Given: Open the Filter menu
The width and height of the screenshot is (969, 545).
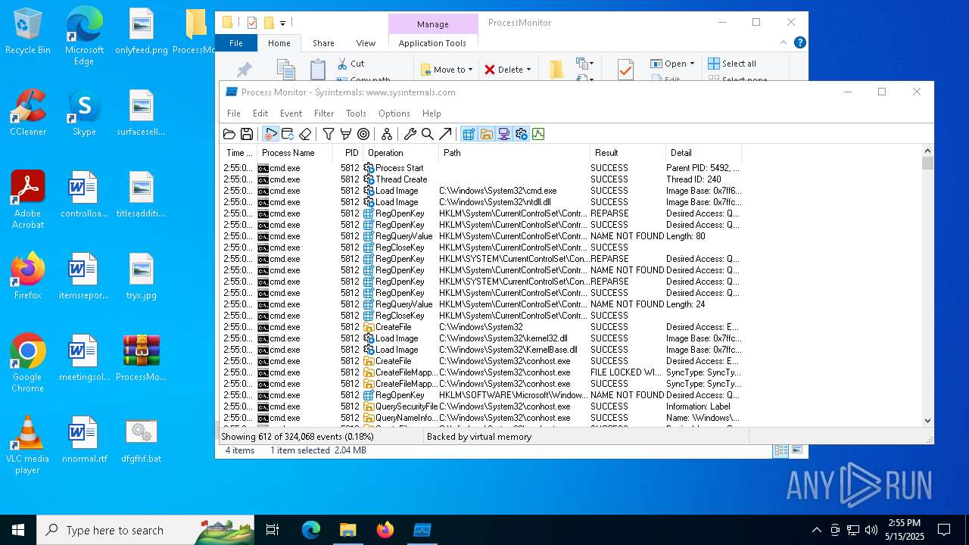Looking at the screenshot, I should (324, 114).
